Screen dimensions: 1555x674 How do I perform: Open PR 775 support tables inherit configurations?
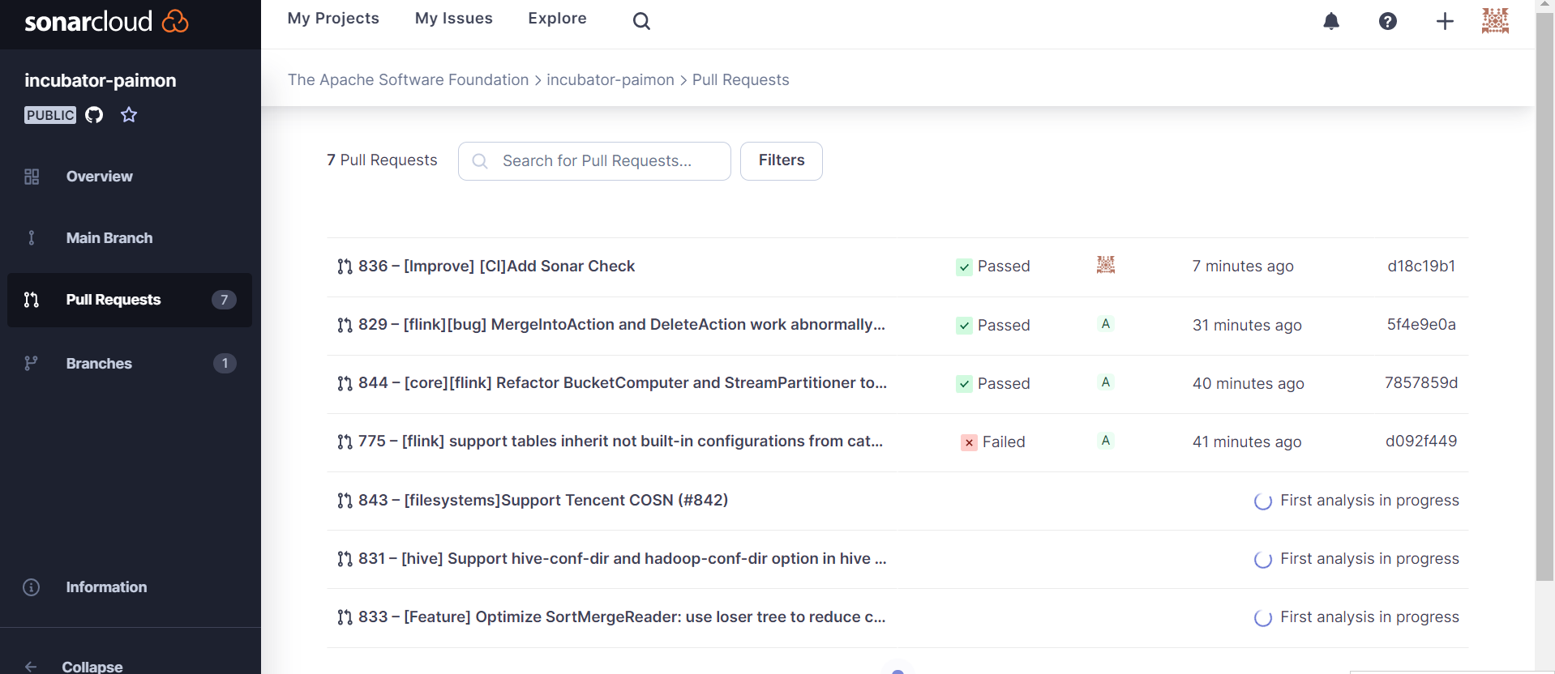coord(620,442)
